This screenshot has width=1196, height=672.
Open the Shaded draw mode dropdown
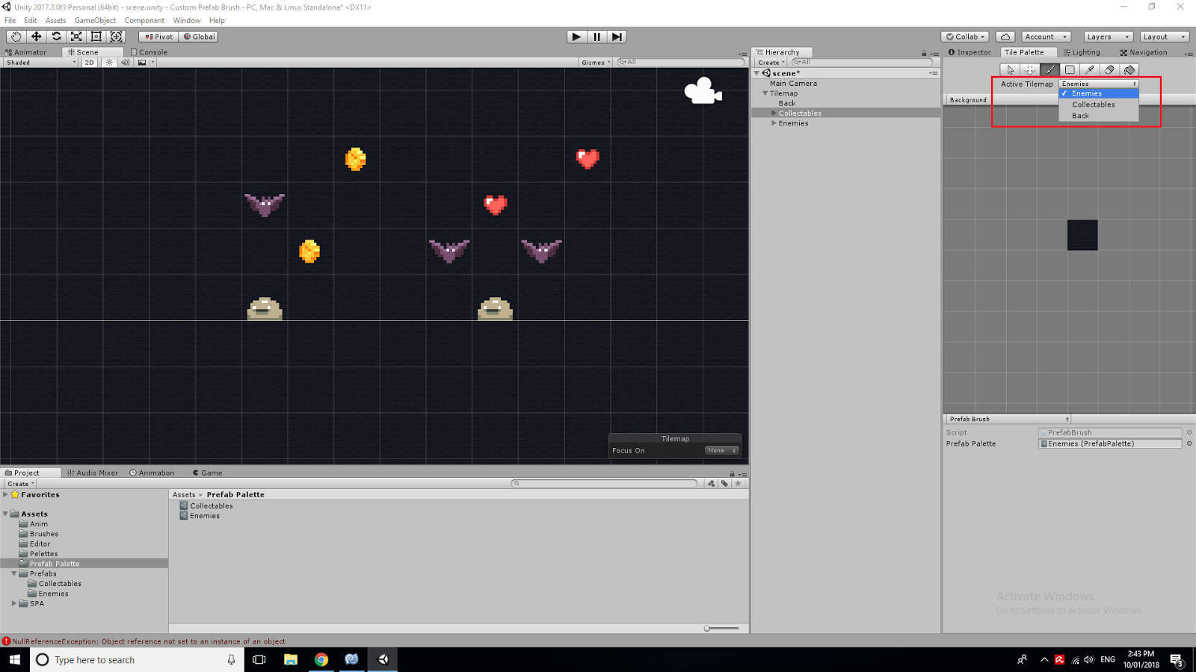pos(39,62)
